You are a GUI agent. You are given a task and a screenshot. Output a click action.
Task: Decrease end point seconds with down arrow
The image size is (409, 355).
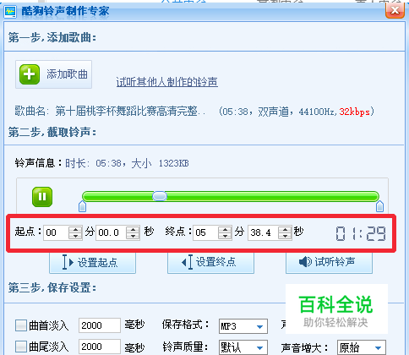[285, 236]
